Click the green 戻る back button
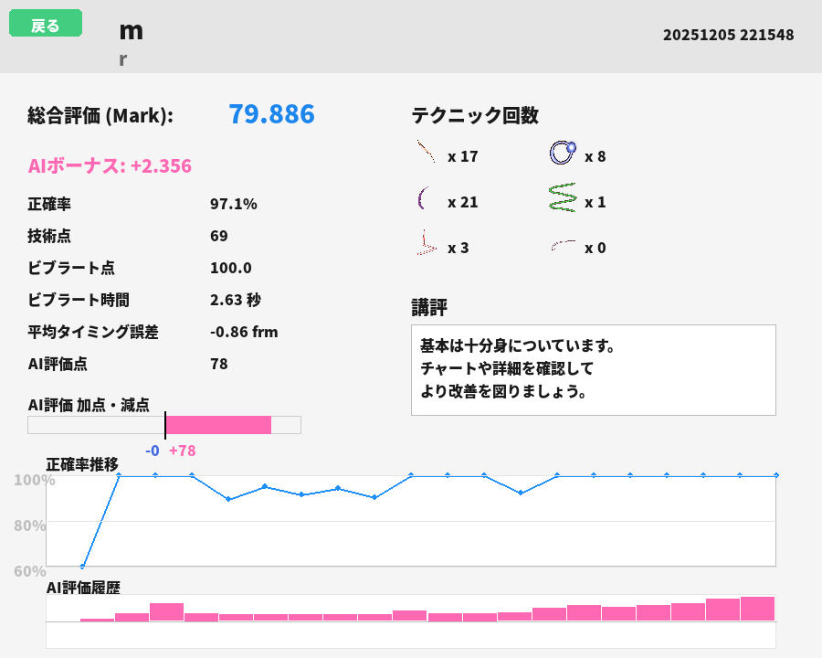The height and width of the screenshot is (658, 822). [46, 24]
